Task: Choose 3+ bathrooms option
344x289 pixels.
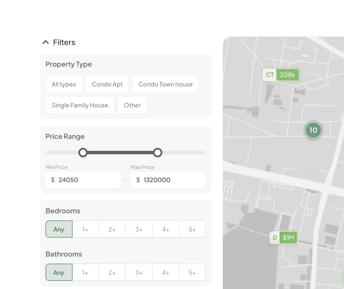Action: (x=139, y=273)
